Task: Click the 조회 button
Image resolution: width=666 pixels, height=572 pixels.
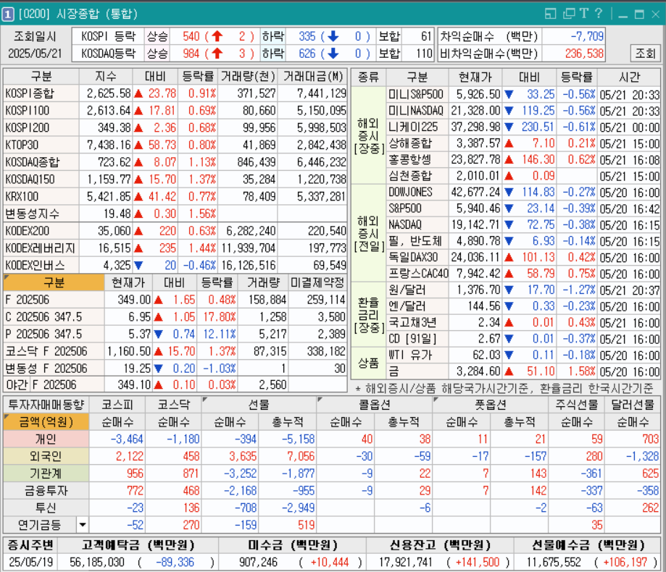Action: 645,53
